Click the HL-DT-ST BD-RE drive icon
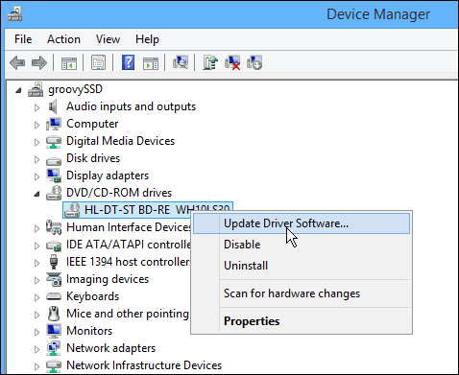Image resolution: width=459 pixels, height=375 pixels. click(x=72, y=210)
